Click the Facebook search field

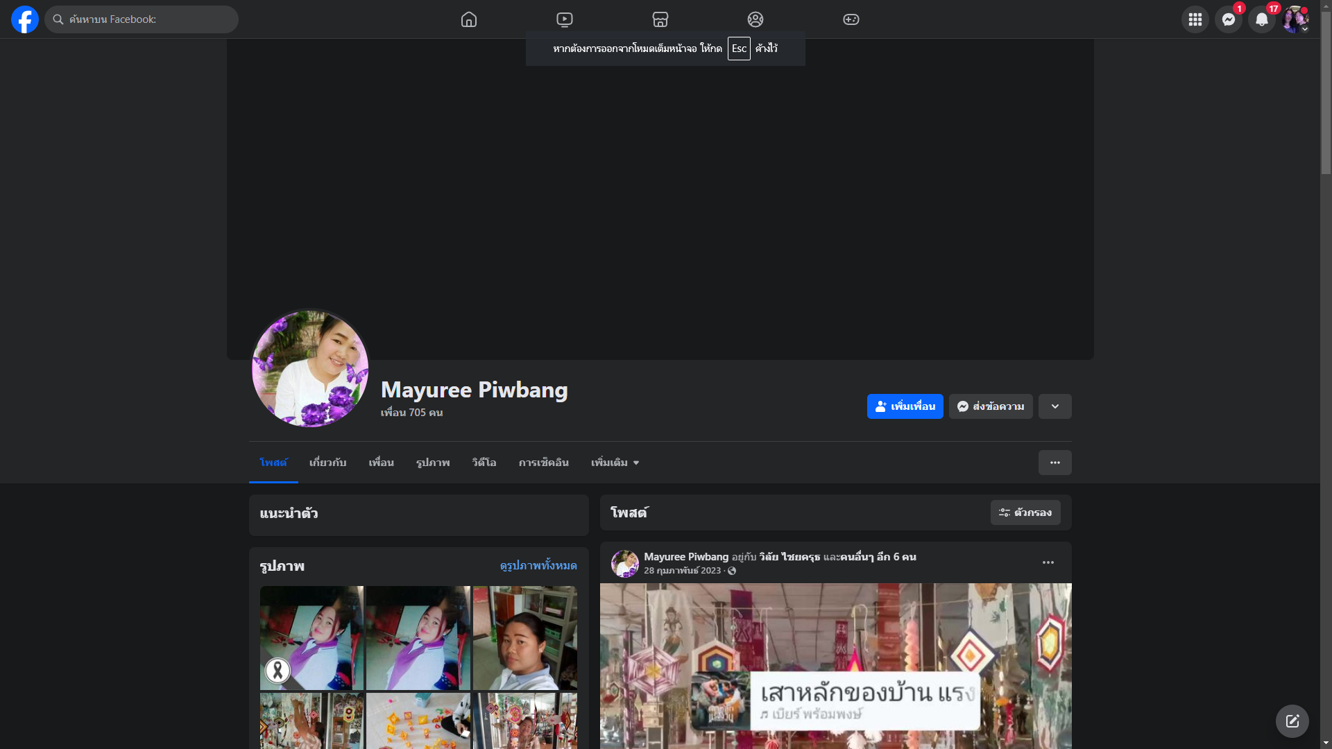(x=142, y=19)
